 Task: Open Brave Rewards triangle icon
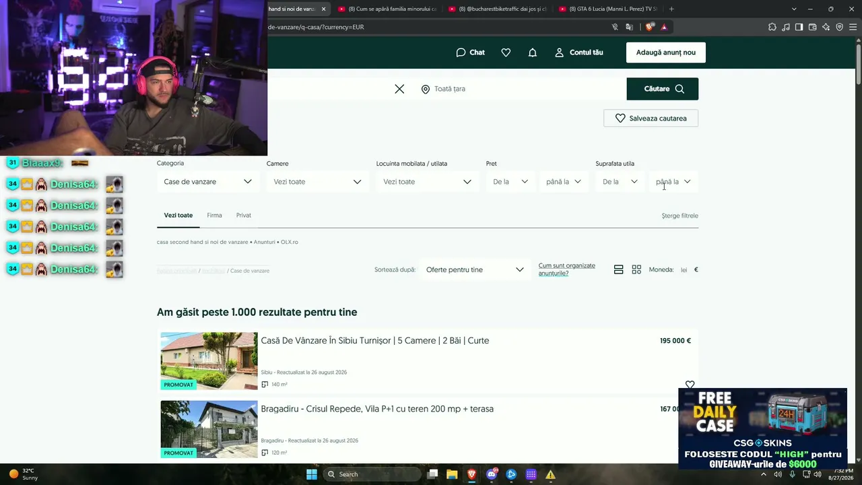pyautogui.click(x=664, y=27)
